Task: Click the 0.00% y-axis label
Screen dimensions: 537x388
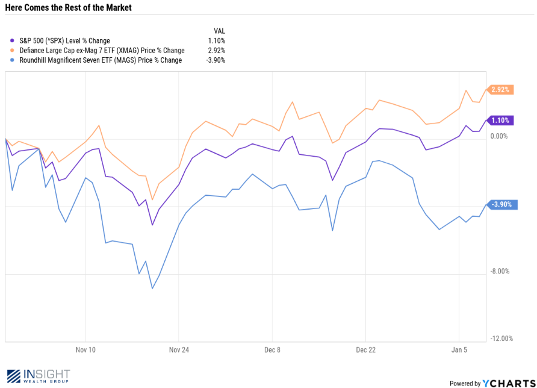Action: point(500,136)
